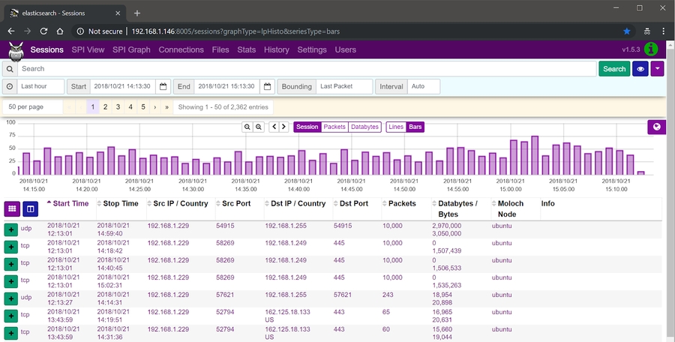
Task: Show Databytes in the graph
Action: pos(365,127)
